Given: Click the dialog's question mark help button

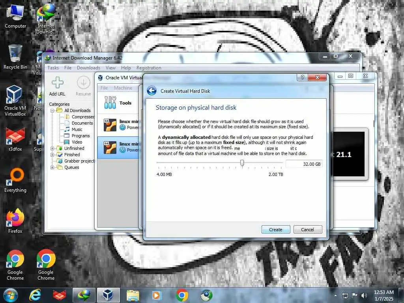Looking at the screenshot, I should coord(303,77).
